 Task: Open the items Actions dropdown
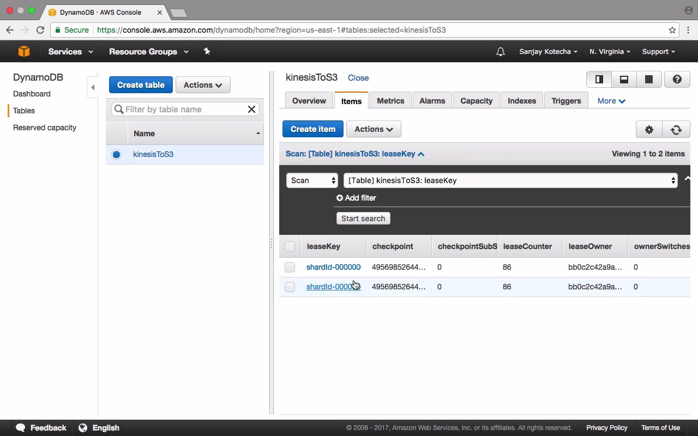pos(374,129)
